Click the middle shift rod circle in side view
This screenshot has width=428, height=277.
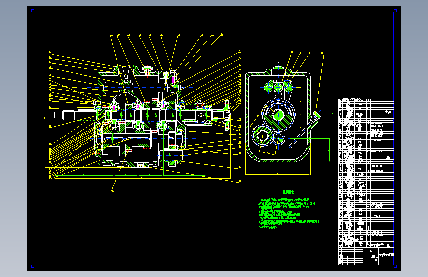(278, 88)
